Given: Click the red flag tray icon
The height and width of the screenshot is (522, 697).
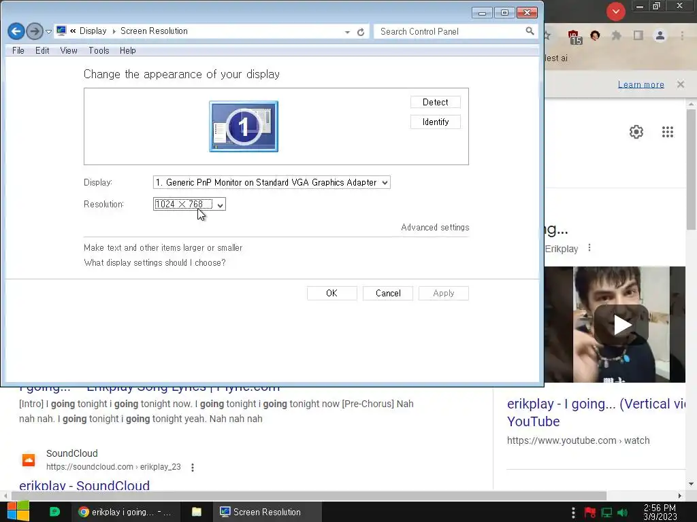Looking at the screenshot, I should point(590,512).
